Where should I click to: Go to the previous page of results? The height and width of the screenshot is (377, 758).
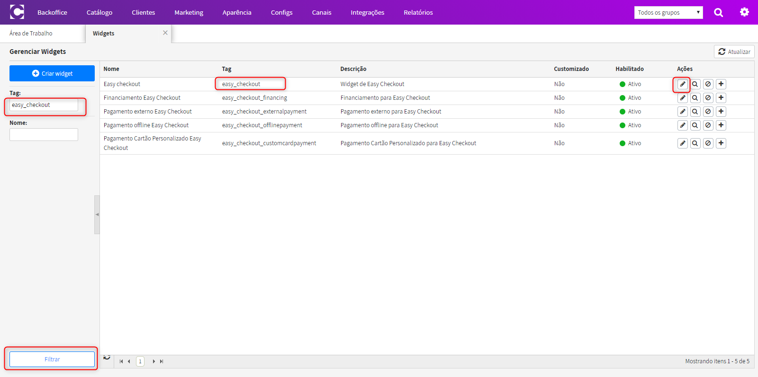tap(129, 361)
